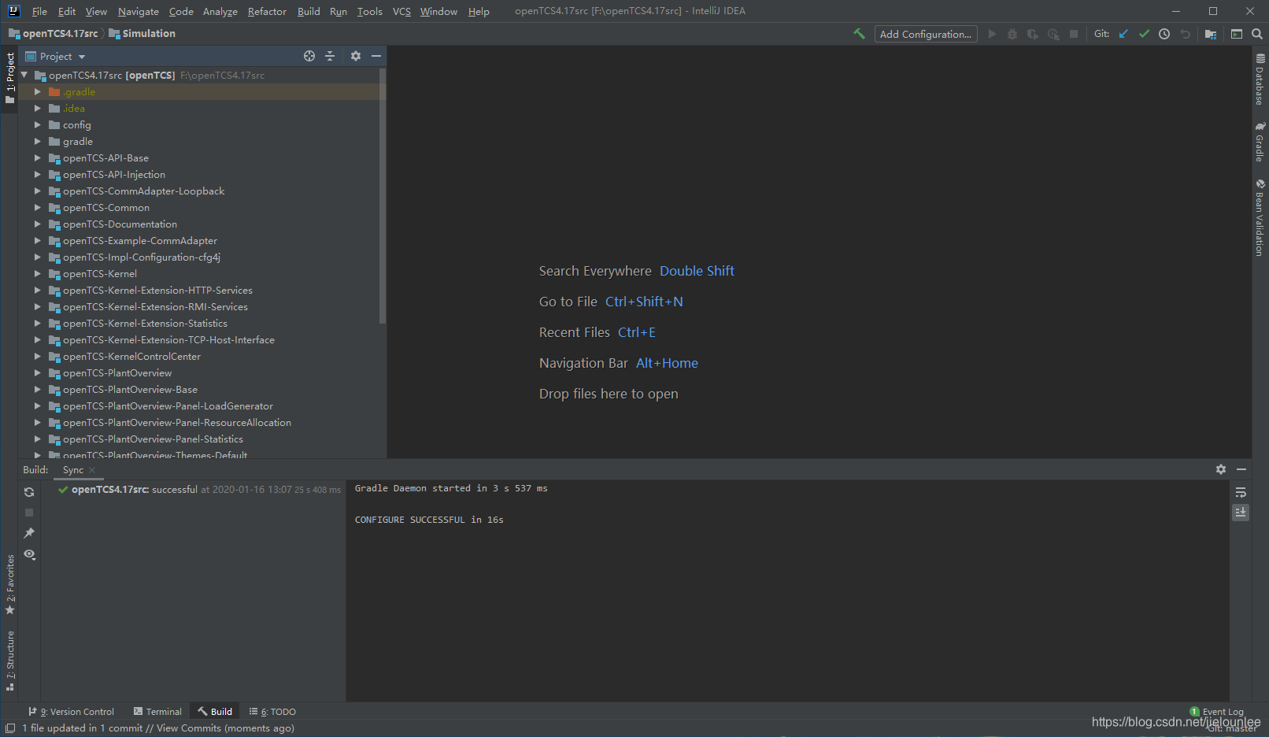Expand the openTCS-Common module
Screen dimensions: 1269x737
tap(37, 207)
